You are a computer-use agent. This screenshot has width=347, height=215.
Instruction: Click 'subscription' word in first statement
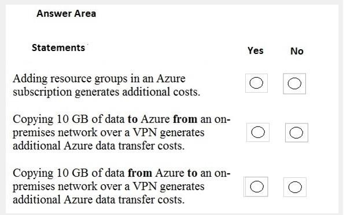coord(42,92)
